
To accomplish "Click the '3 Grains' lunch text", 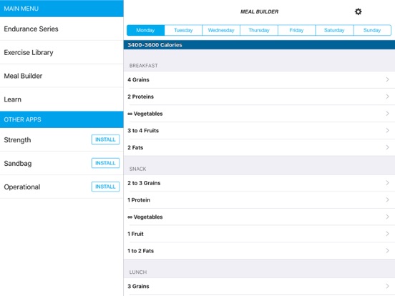I will coord(138,286).
